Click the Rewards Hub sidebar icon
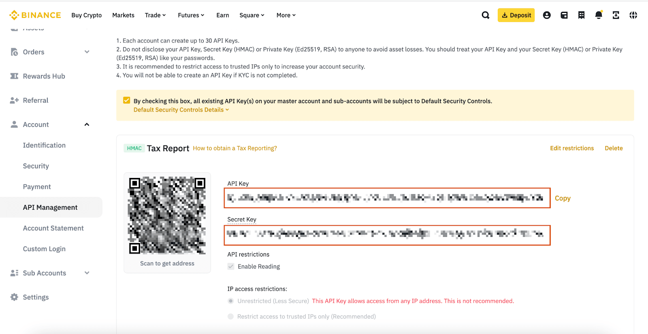648x334 pixels. tap(15, 76)
